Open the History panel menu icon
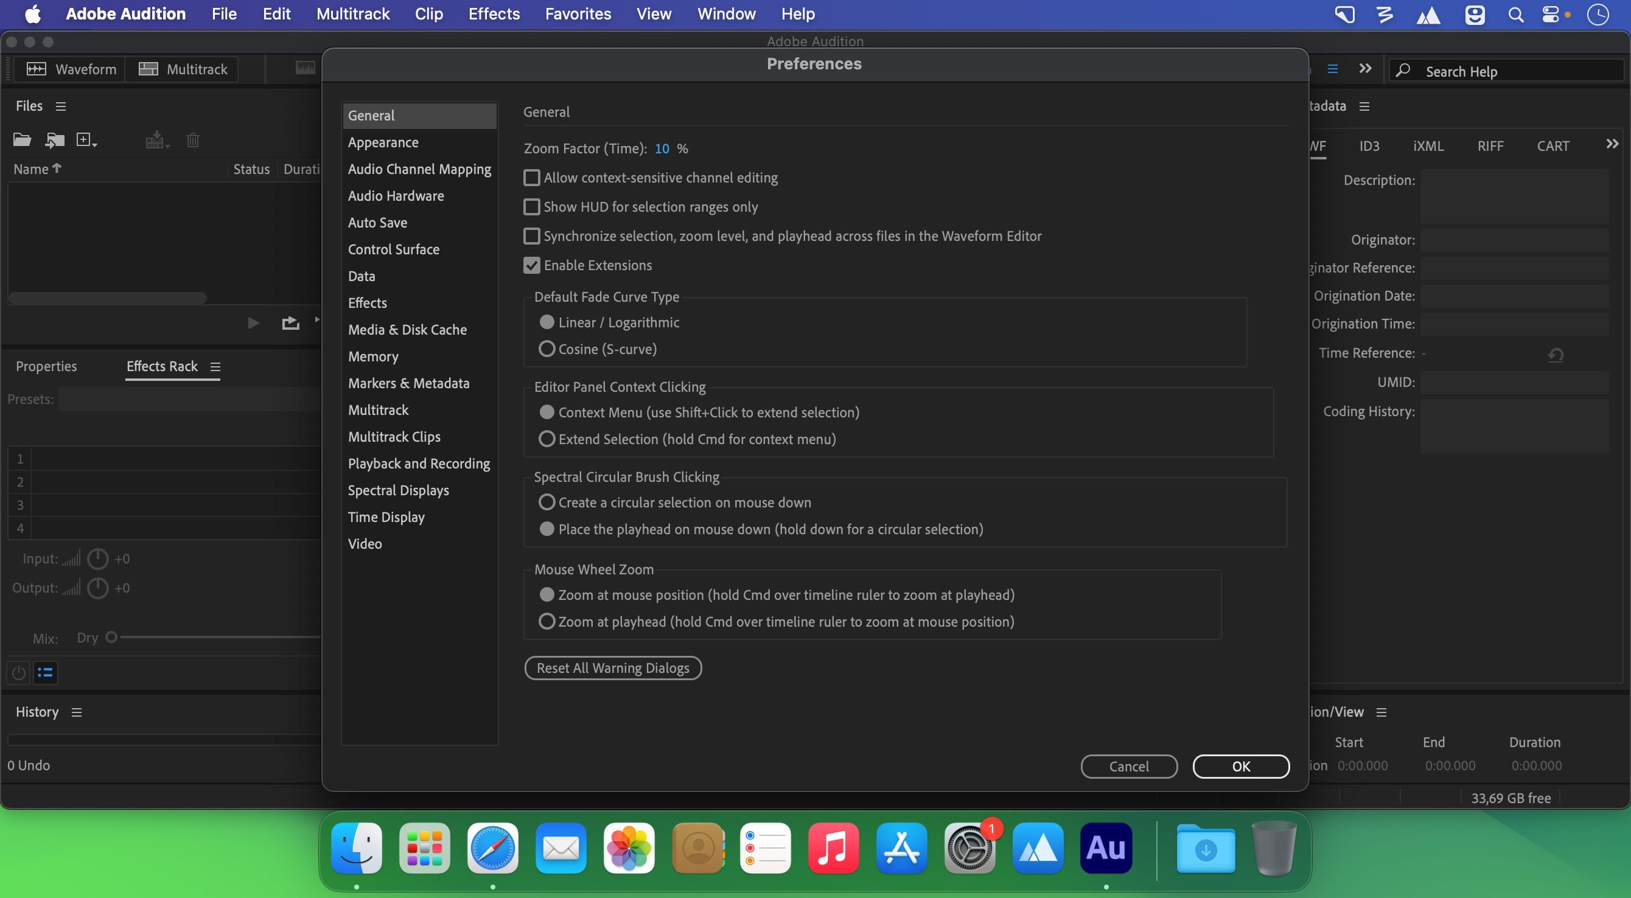1631x898 pixels. coord(77,712)
